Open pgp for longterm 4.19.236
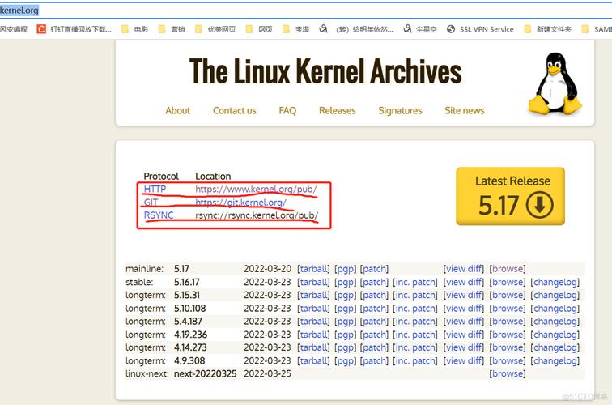 click(x=345, y=335)
